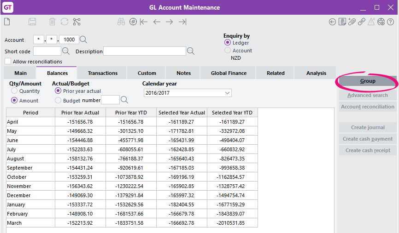Click the New record document icon
Screen dimensions: 399x233
[7, 22]
